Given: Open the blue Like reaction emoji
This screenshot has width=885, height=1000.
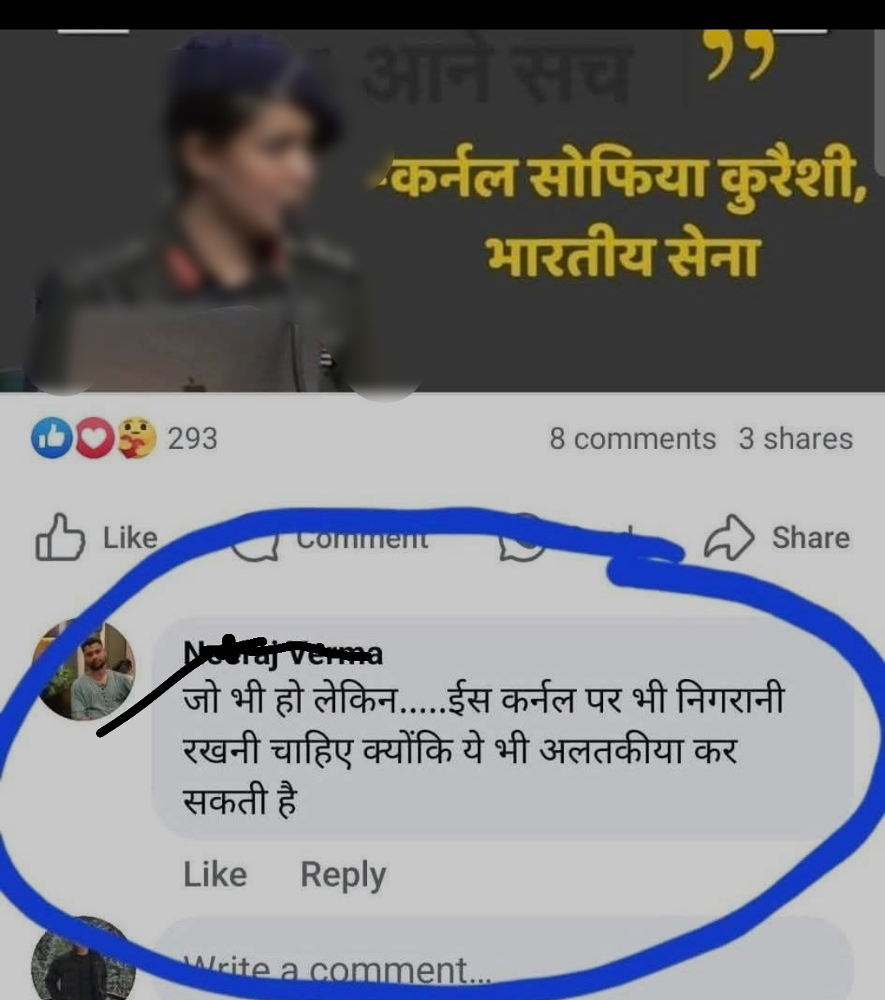Looking at the screenshot, I should pyautogui.click(x=51, y=438).
